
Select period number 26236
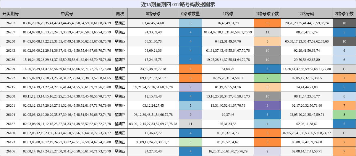click(11, 60)
